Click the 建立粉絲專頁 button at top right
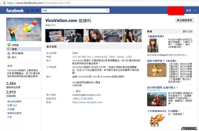This screenshot has height=131, width=199. (x=184, y=20)
